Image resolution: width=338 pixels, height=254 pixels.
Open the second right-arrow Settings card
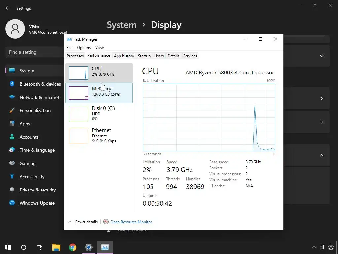[x=321, y=122]
